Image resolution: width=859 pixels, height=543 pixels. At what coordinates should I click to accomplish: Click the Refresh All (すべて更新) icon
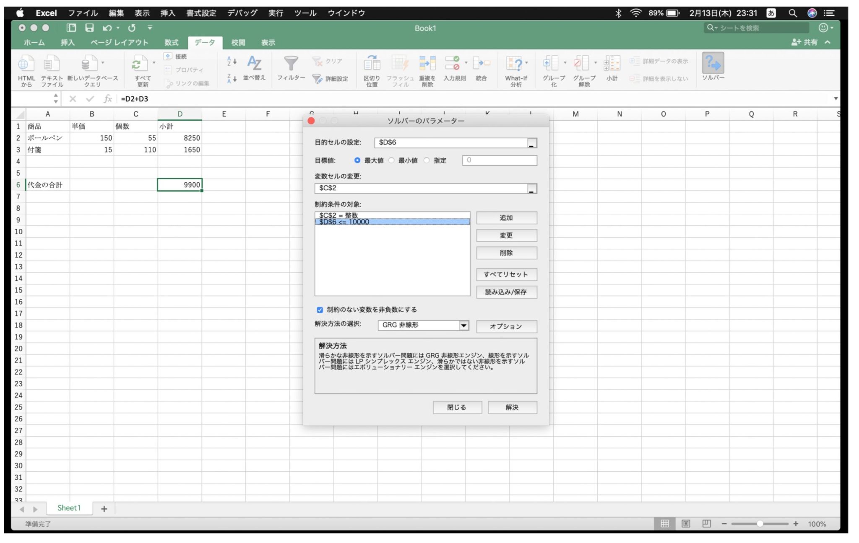pyautogui.click(x=140, y=64)
